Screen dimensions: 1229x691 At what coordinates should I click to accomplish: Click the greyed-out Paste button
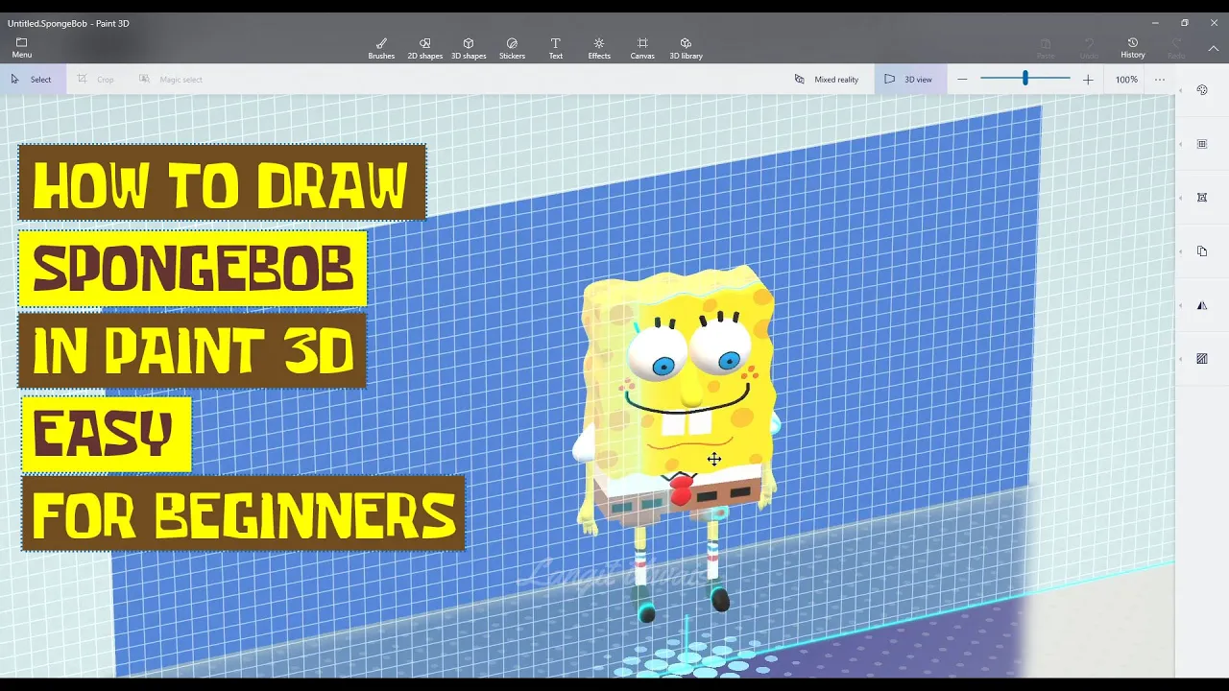pos(1046,48)
